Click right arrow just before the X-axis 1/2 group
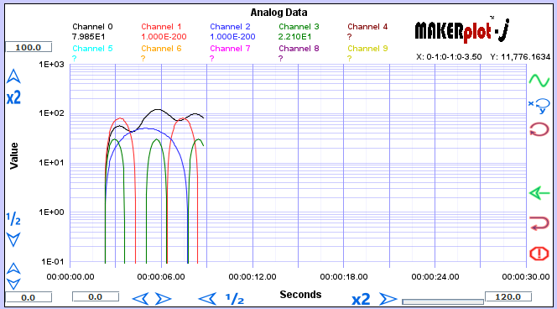 (x=163, y=299)
